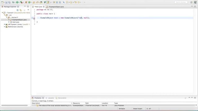Open dropdown arrow next to New icon
This screenshot has height=111, width=198.
pos(4,2)
